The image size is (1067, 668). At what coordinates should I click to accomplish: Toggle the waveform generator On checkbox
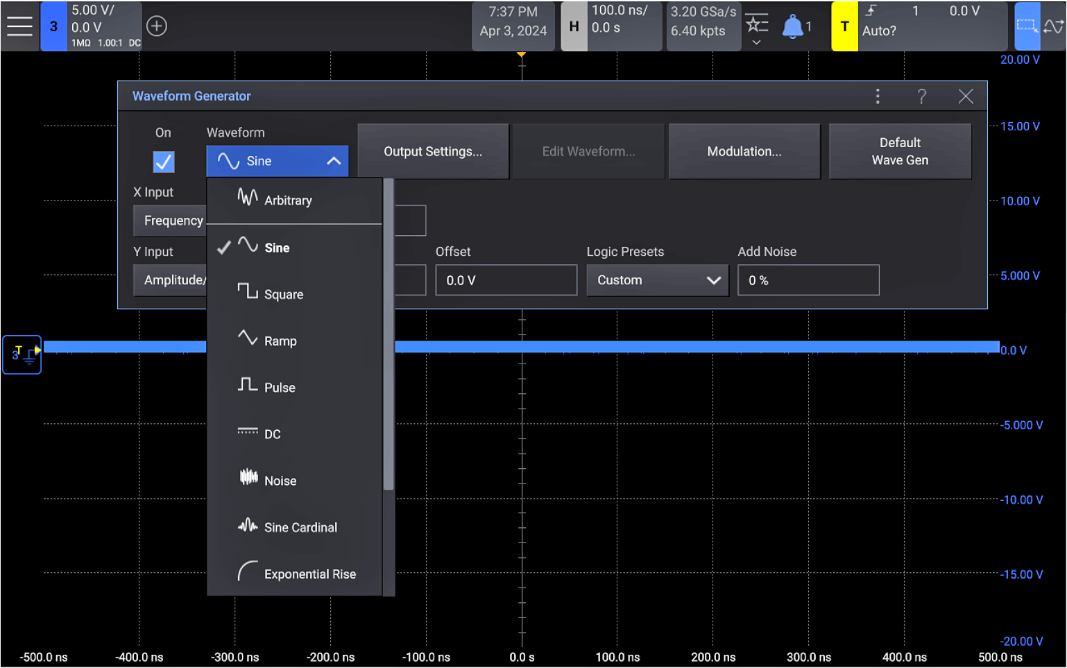[x=164, y=162]
